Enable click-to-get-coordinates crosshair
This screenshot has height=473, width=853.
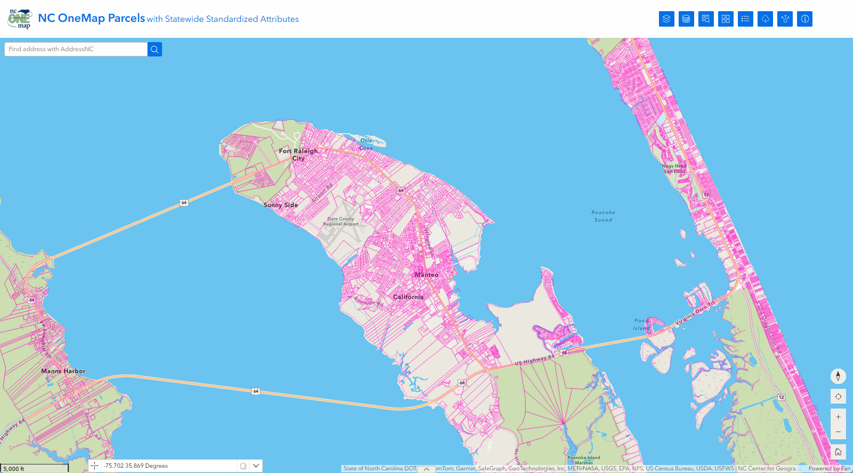[x=94, y=466]
